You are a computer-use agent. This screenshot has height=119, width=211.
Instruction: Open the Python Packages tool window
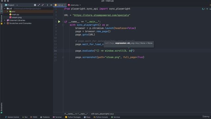(73, 117)
